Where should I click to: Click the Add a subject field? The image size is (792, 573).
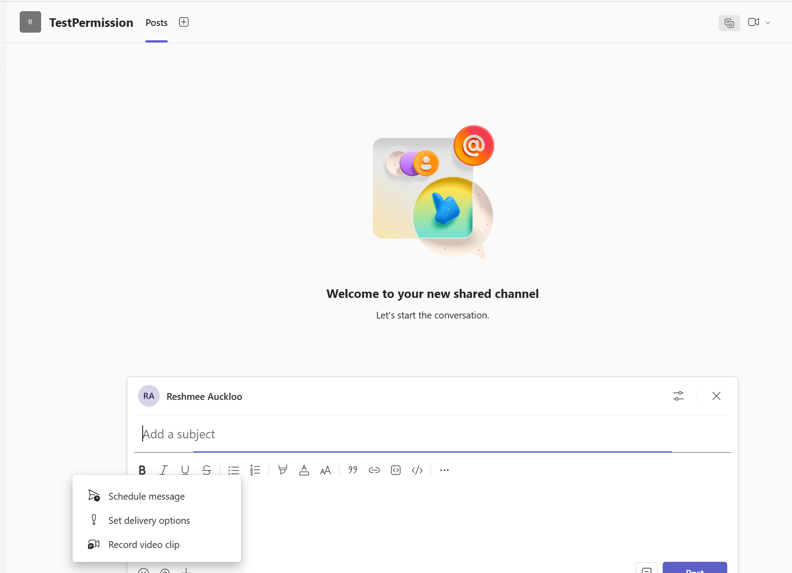(x=402, y=434)
